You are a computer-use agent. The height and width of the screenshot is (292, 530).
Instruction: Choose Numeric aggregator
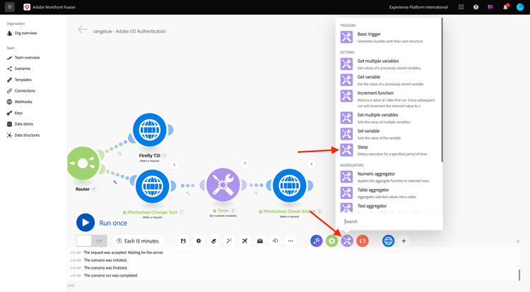pyautogui.click(x=389, y=177)
